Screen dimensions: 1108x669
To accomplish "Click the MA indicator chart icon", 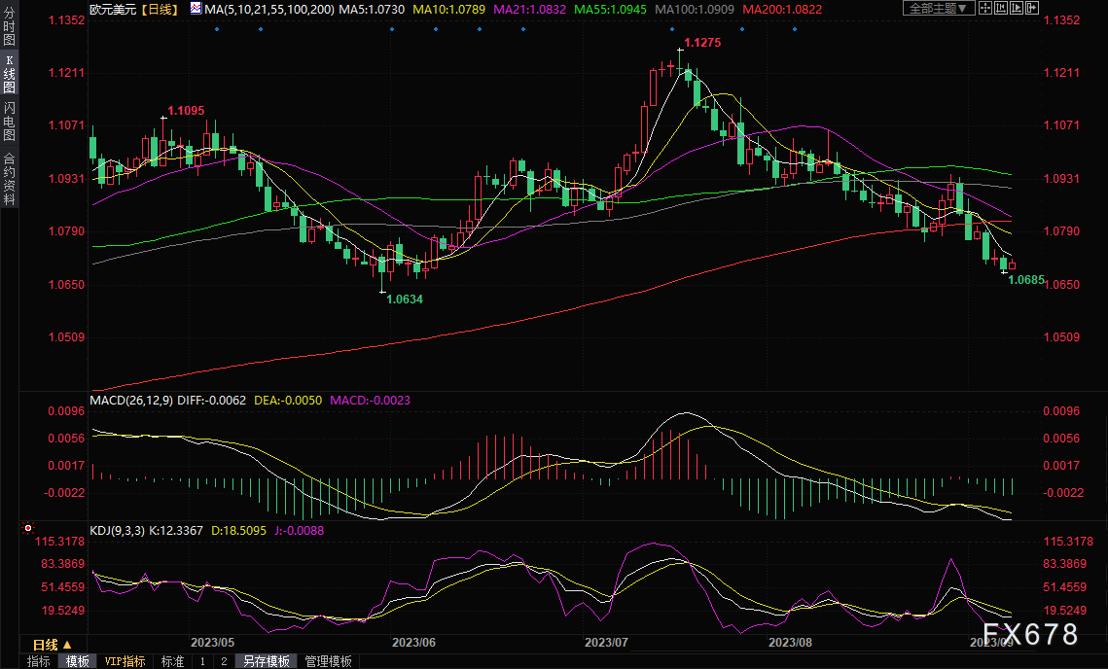I will [196, 9].
